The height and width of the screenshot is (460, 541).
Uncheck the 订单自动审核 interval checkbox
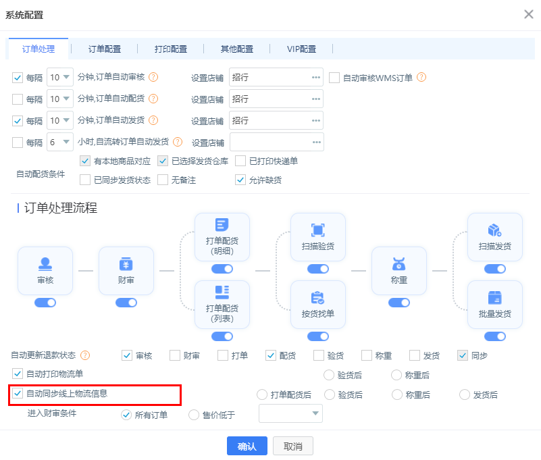18,78
